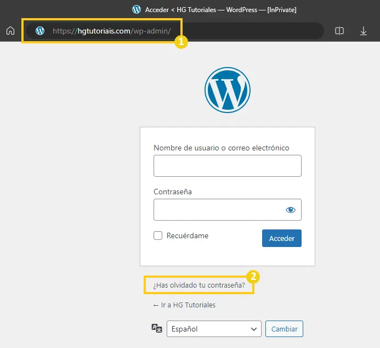
Task: Click the large WordPress logo
Action: click(228, 90)
